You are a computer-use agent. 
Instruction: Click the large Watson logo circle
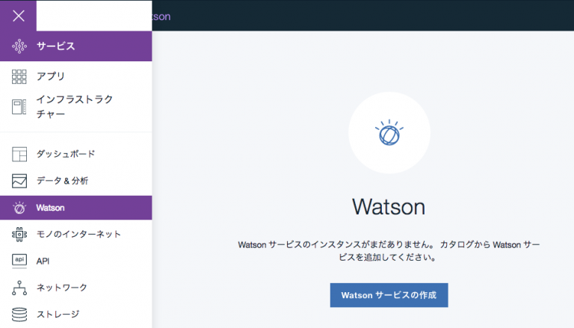pyautogui.click(x=389, y=133)
